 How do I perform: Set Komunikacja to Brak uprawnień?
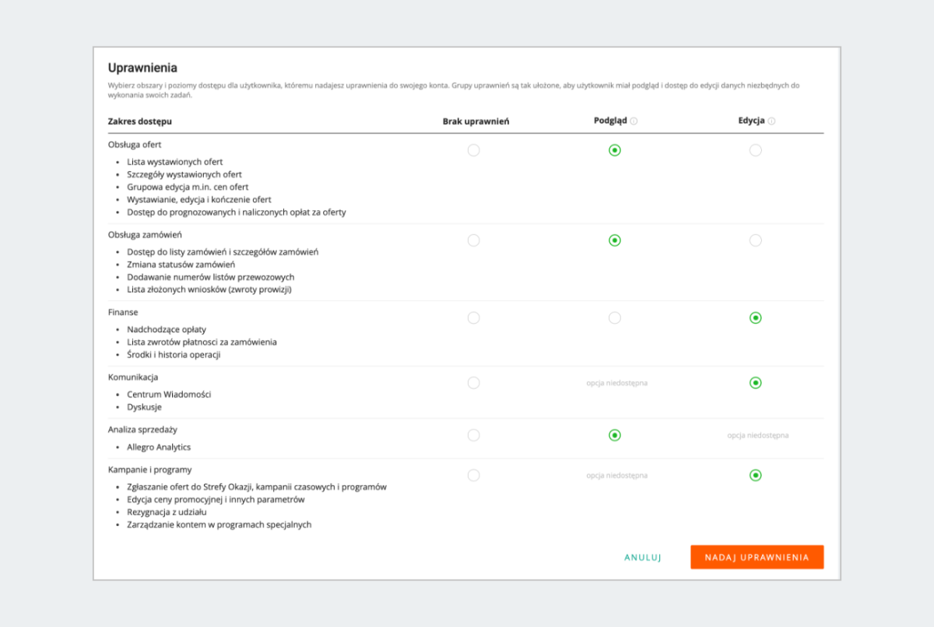point(473,383)
